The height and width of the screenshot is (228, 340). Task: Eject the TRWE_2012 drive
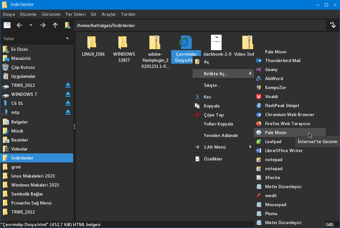(68, 85)
